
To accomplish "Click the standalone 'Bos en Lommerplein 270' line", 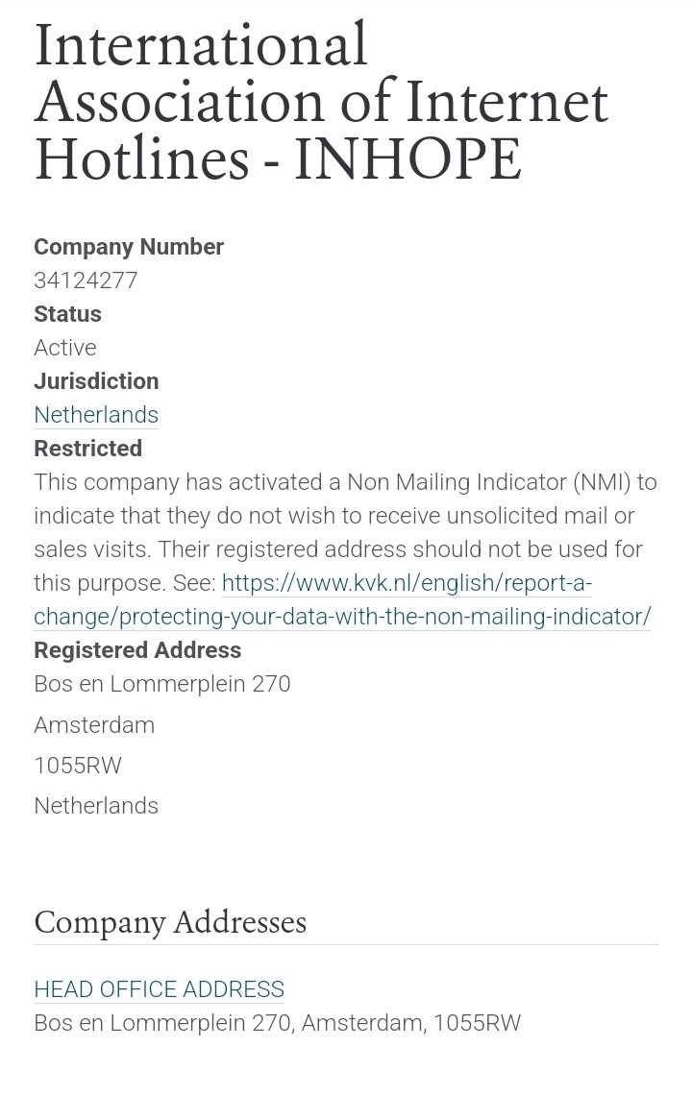I will pos(161,684).
